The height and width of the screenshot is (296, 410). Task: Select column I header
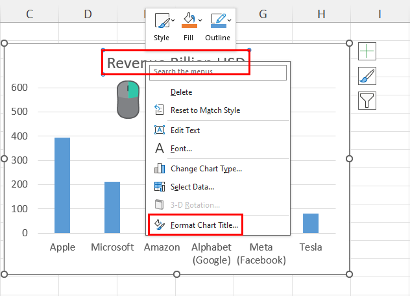tap(380, 14)
